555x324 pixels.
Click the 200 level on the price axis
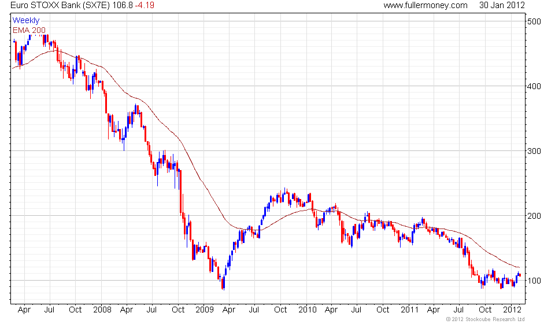(x=534, y=216)
